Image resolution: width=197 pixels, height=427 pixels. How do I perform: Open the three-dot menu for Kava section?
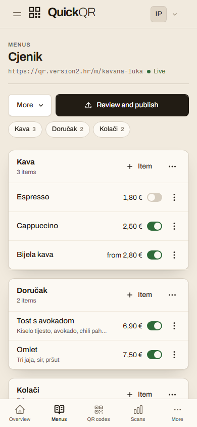tap(172, 166)
